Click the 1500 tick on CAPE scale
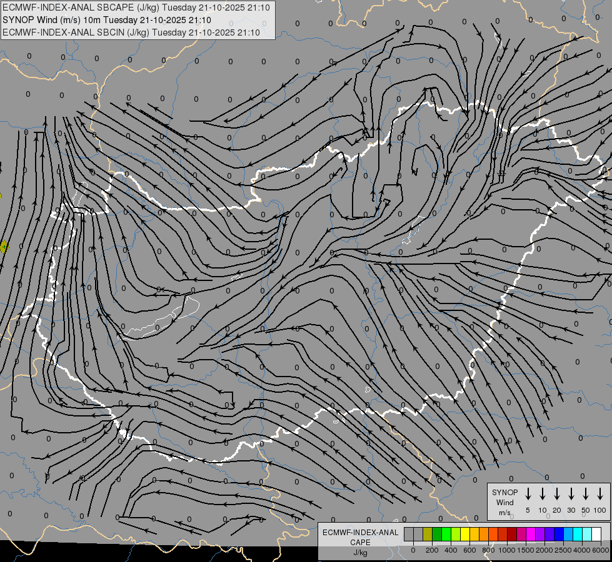The image size is (612, 562). tap(525, 550)
